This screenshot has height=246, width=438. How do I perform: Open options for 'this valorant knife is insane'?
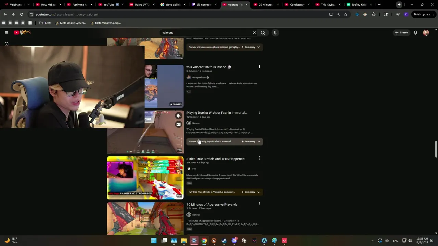point(259,67)
